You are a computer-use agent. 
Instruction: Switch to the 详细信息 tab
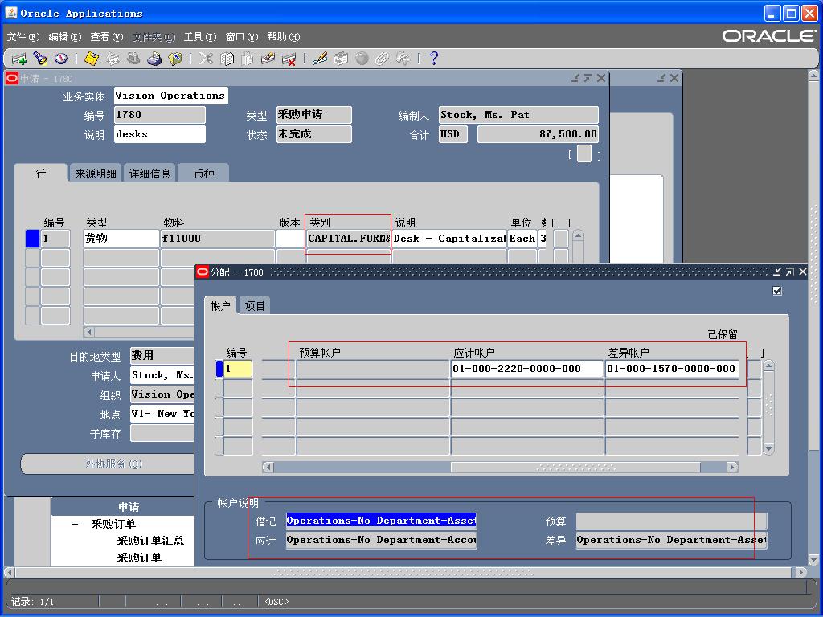coord(149,174)
